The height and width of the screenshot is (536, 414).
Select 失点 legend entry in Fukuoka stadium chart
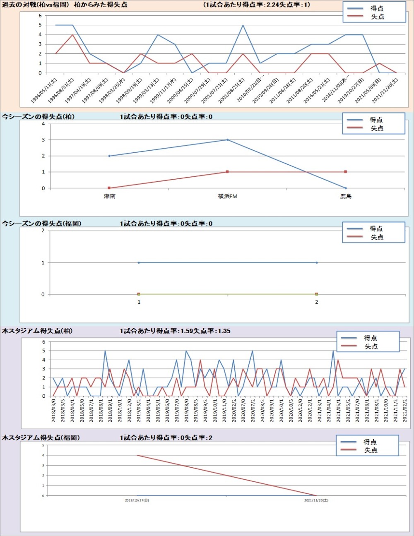[x=371, y=450]
